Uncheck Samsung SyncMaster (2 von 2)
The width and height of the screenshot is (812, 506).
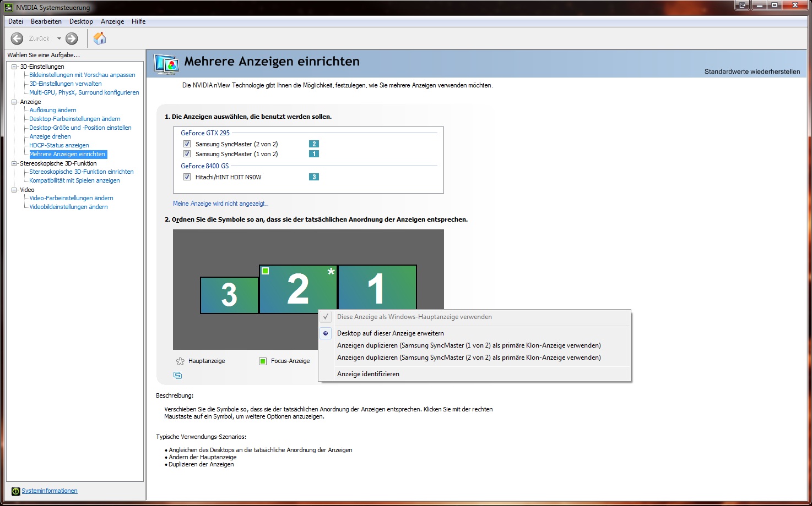(187, 144)
